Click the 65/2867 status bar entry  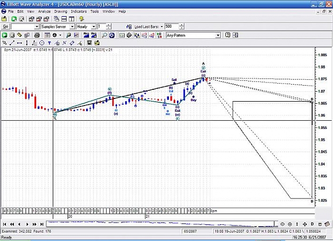(x=190, y=231)
